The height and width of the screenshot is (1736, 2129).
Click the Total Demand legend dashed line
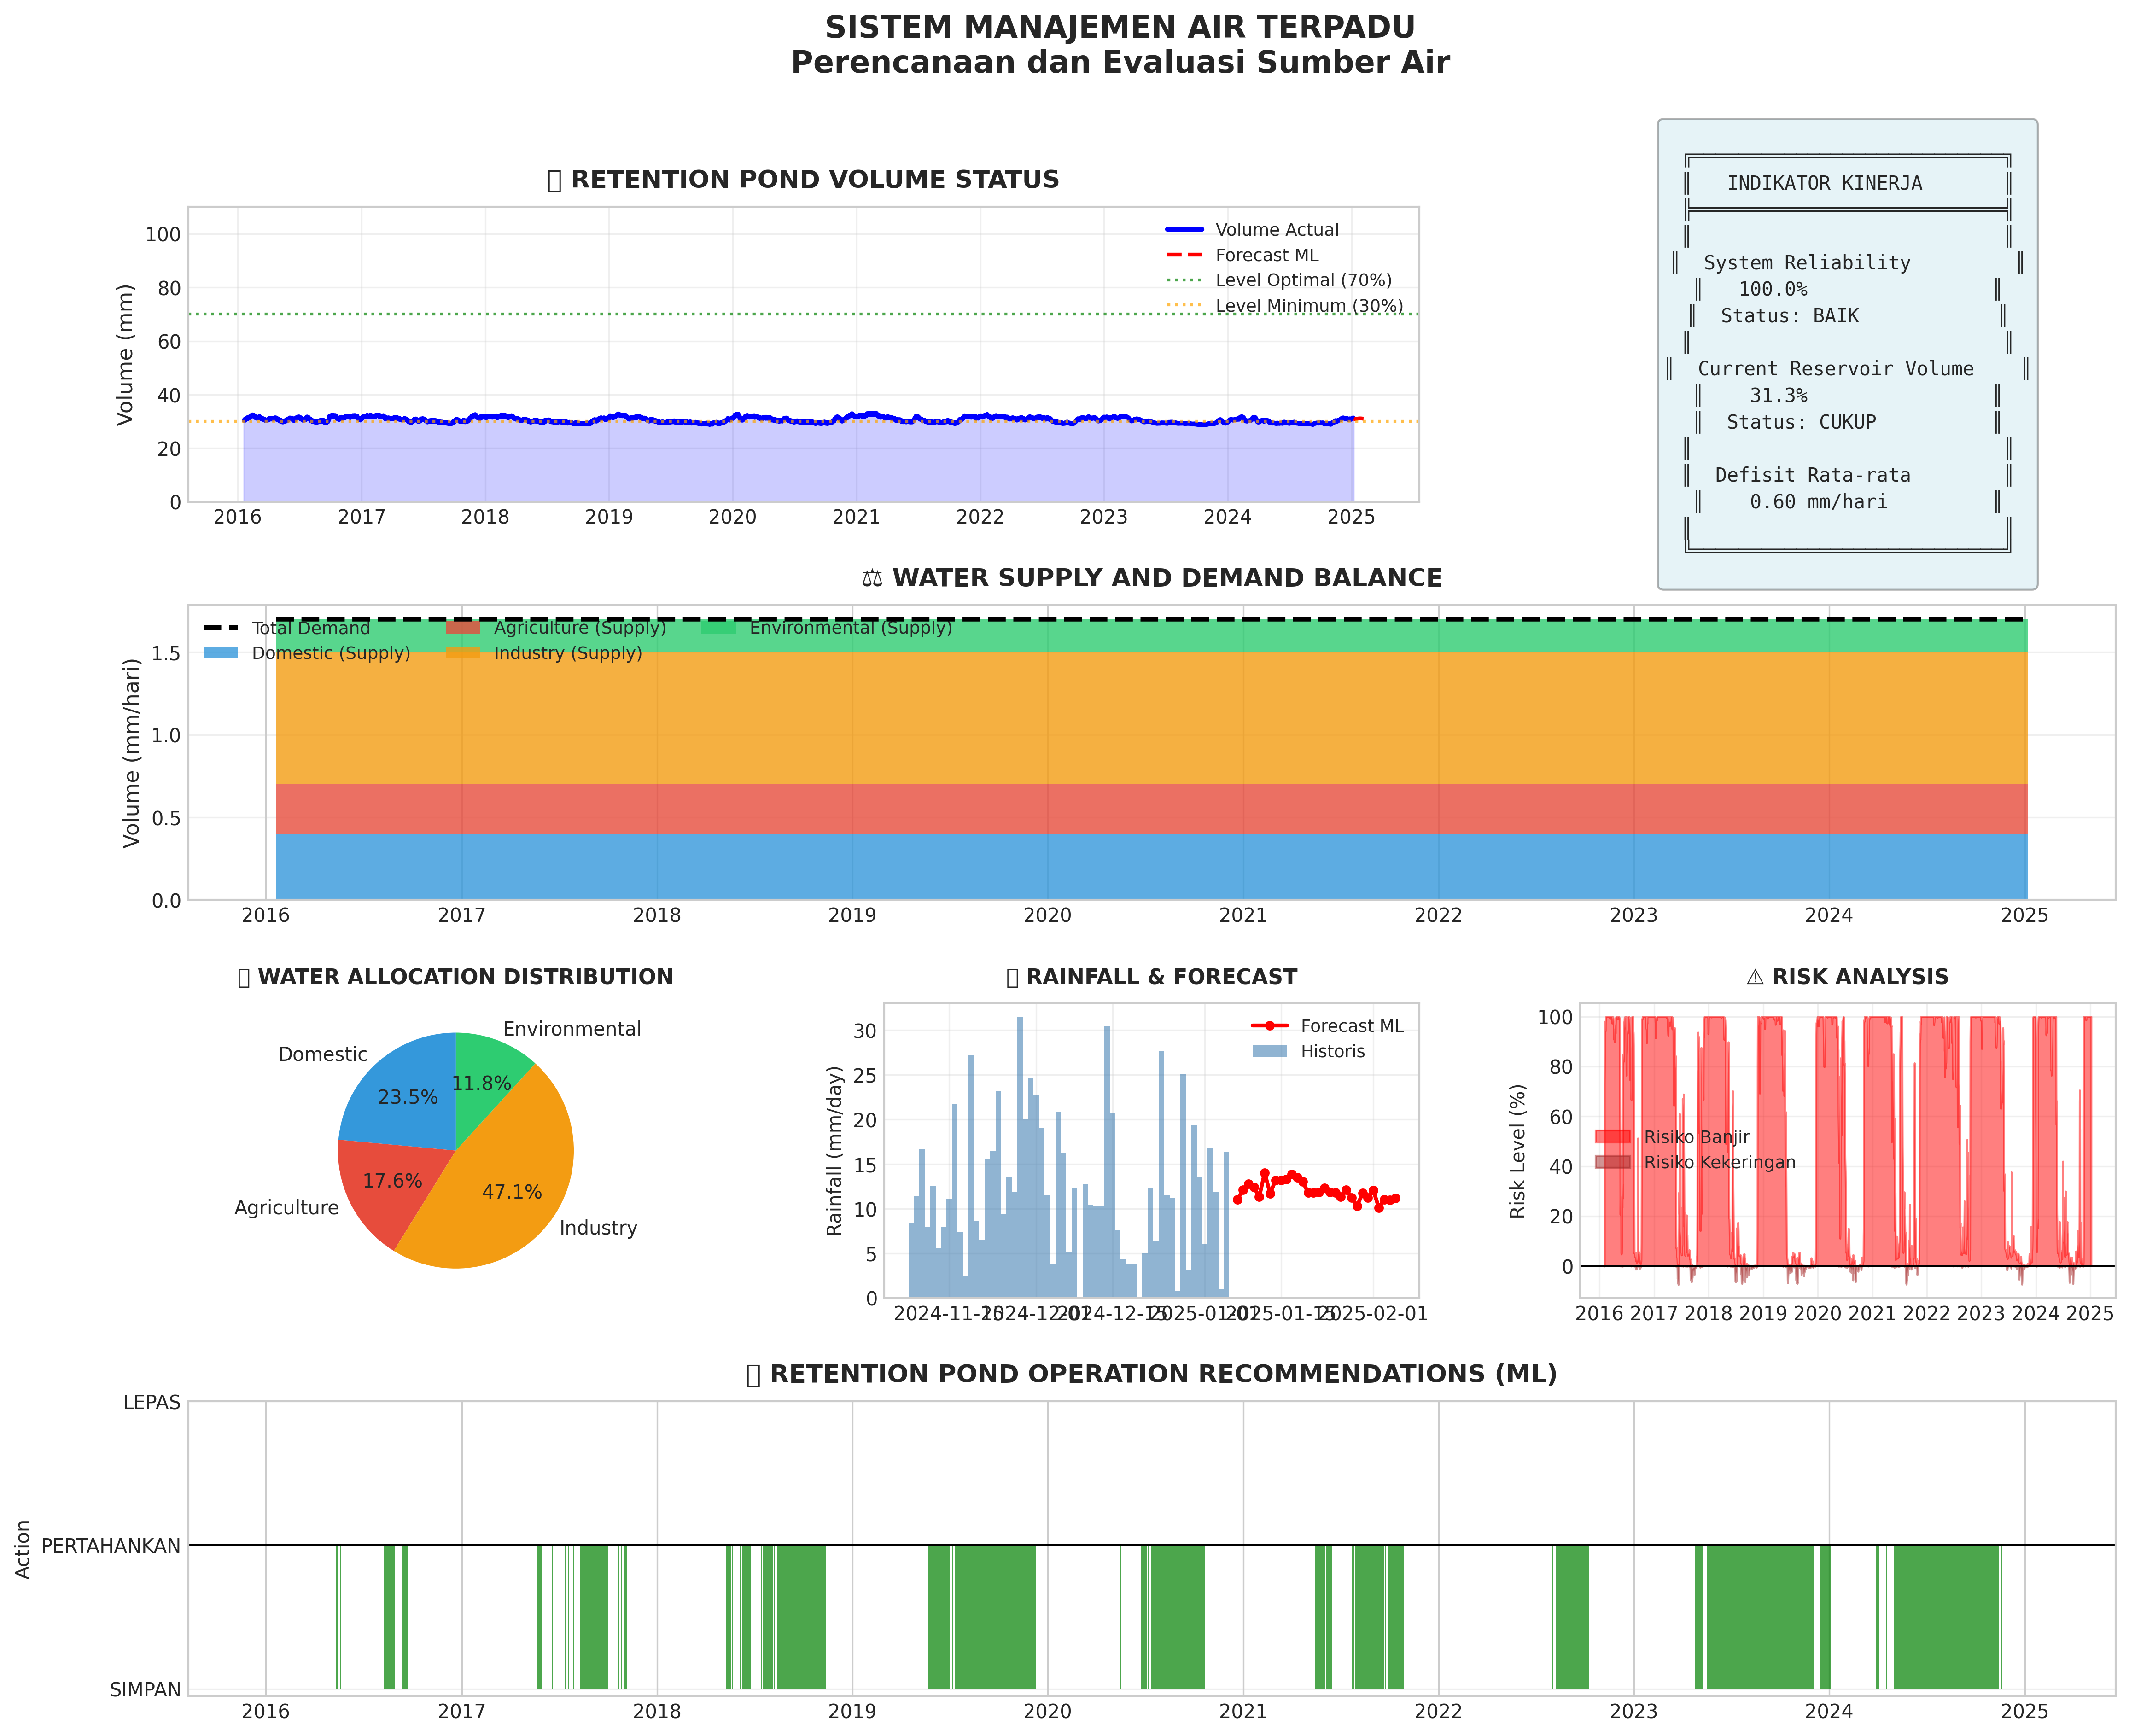221,628
